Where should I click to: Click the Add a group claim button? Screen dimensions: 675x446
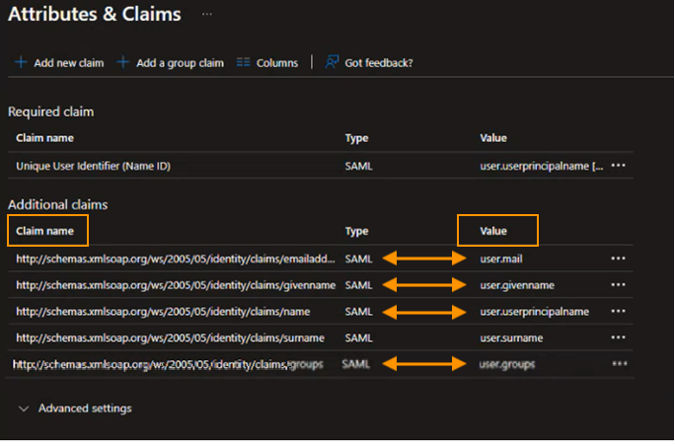180,63
